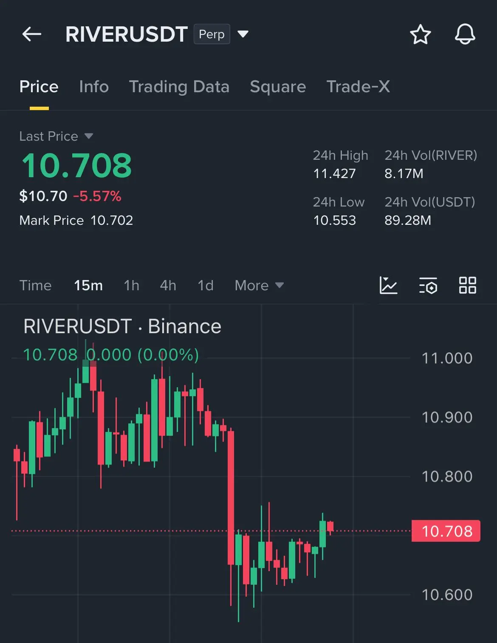The width and height of the screenshot is (497, 643).
Task: Tap the large 10.708 last price
Action: coord(77,165)
